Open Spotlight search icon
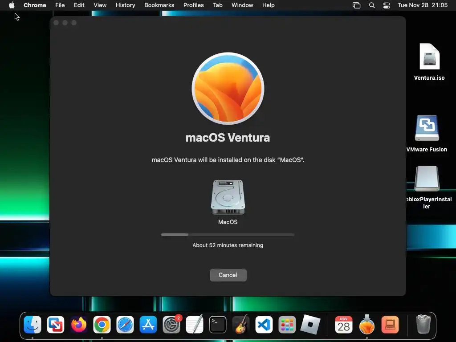Image resolution: width=456 pixels, height=342 pixels. pyautogui.click(x=372, y=5)
